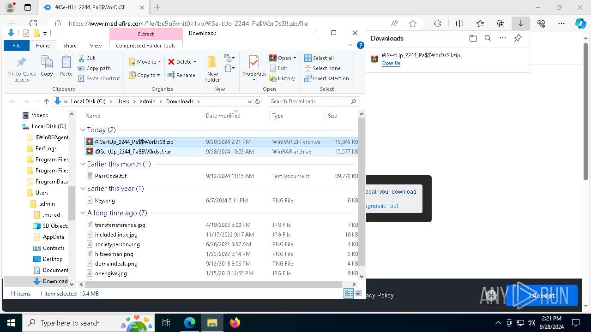591x332 pixels.
Task: Click the Search Downloads field
Action: point(313,101)
